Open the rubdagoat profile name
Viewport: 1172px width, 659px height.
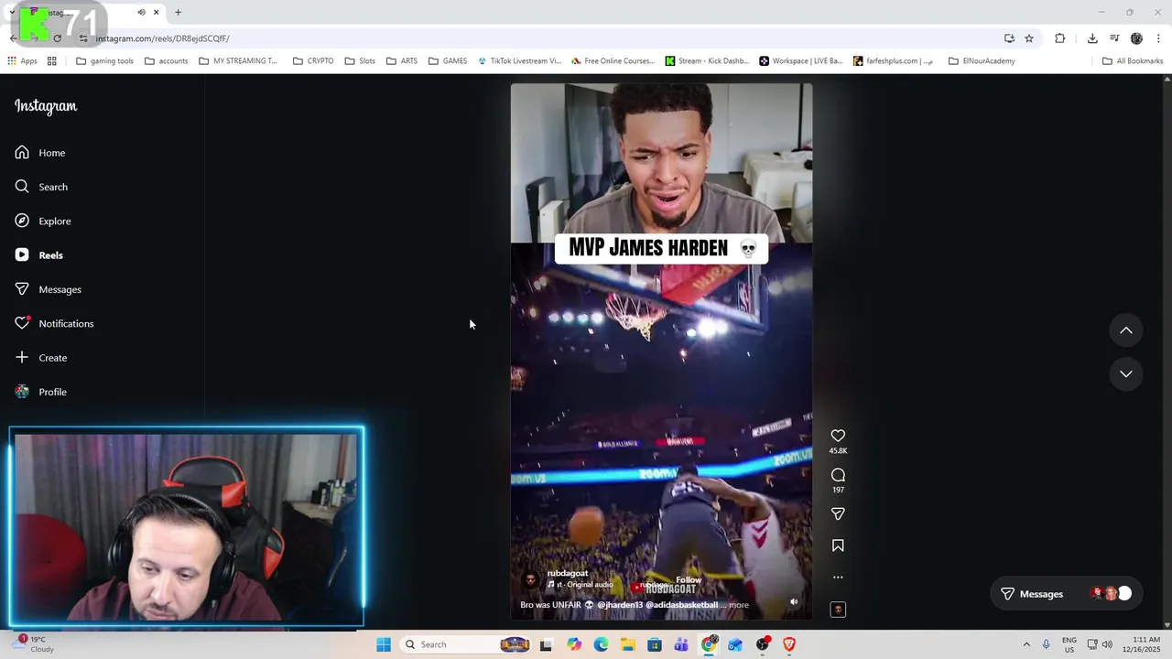click(568, 574)
